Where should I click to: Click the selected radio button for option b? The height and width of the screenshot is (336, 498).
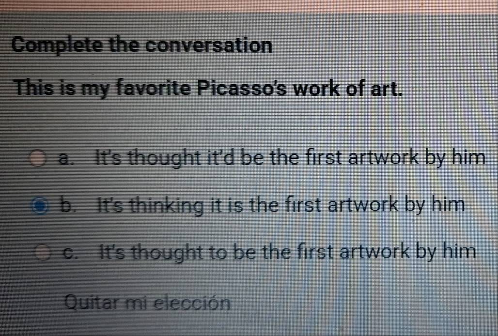point(41,205)
